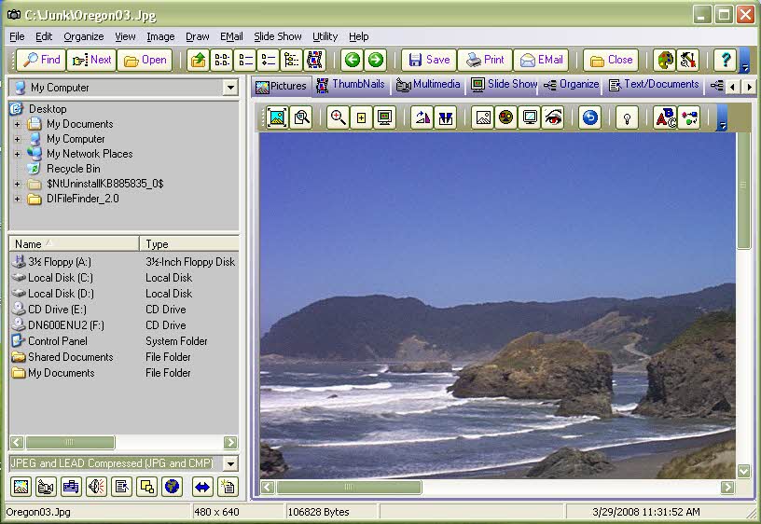Click the blue circular undo arrow icon
Viewport: 761px width, 524px height.
(x=589, y=117)
